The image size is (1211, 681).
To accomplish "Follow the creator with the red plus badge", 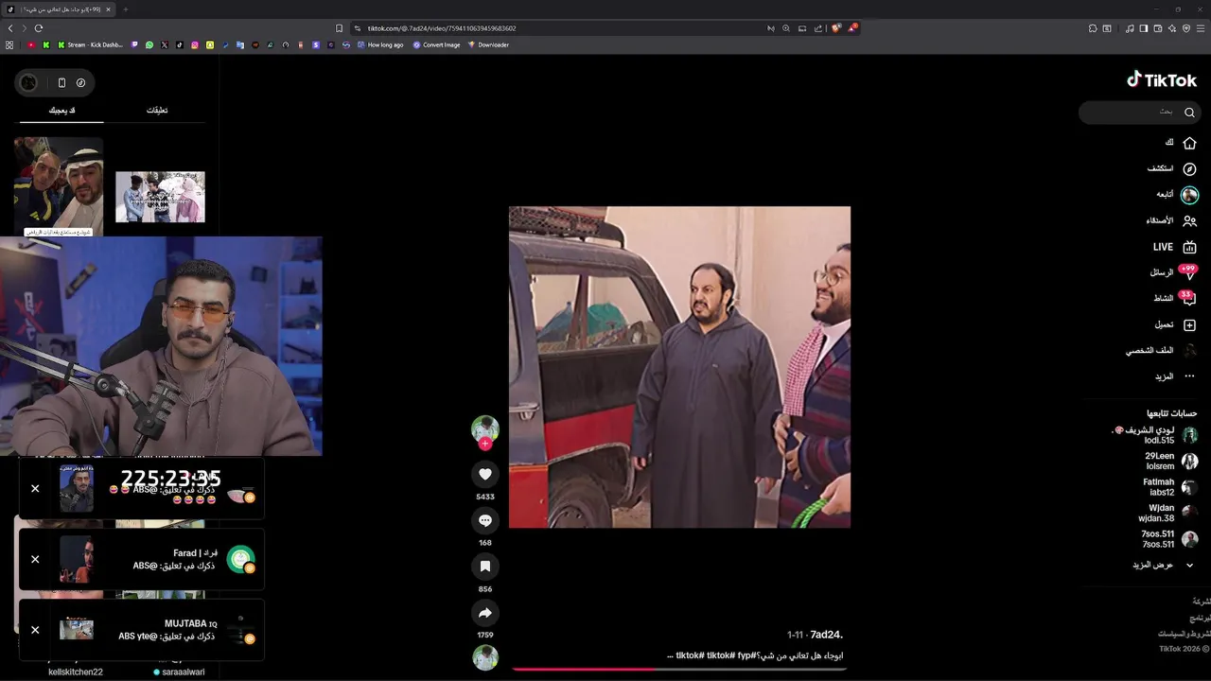I will (x=485, y=444).
